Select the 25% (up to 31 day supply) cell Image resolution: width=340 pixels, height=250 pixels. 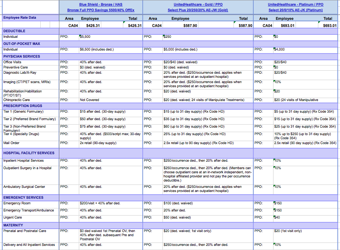pyautogui.click(x=208, y=136)
